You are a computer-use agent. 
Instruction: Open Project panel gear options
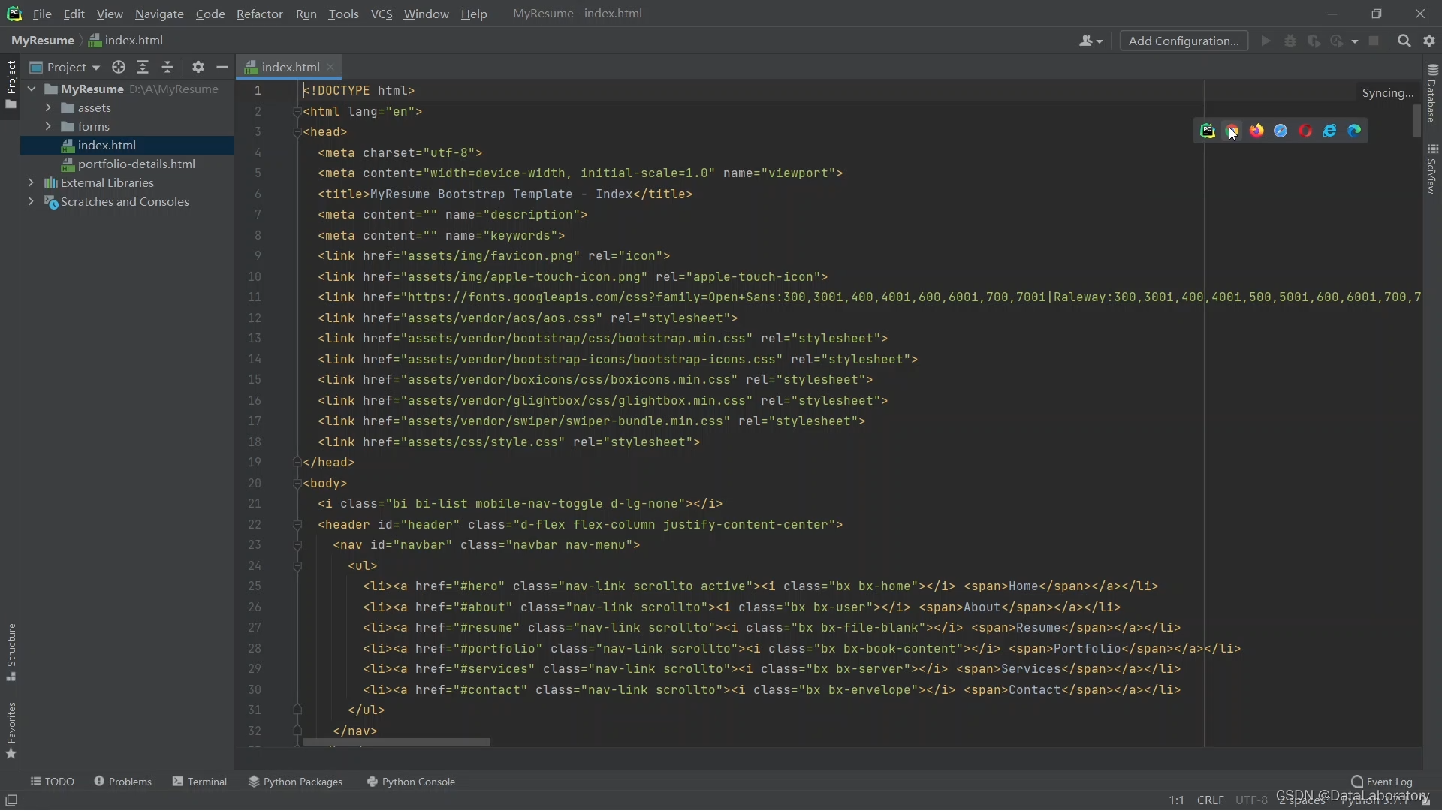point(198,68)
